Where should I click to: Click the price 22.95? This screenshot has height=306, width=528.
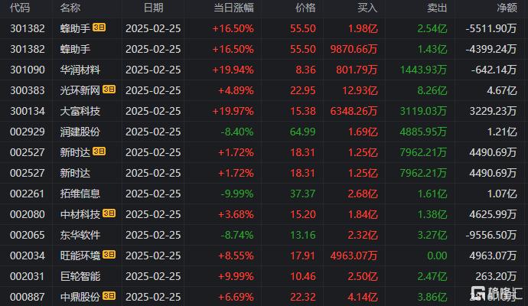click(303, 90)
